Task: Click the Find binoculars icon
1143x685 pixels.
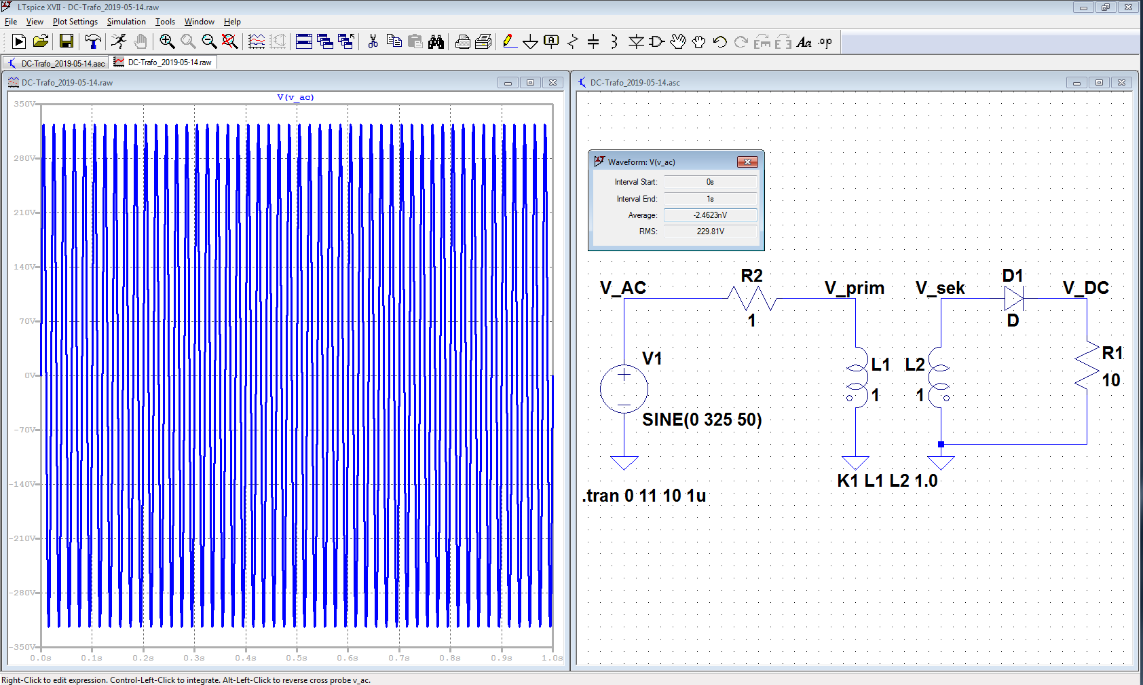Action: pyautogui.click(x=436, y=42)
